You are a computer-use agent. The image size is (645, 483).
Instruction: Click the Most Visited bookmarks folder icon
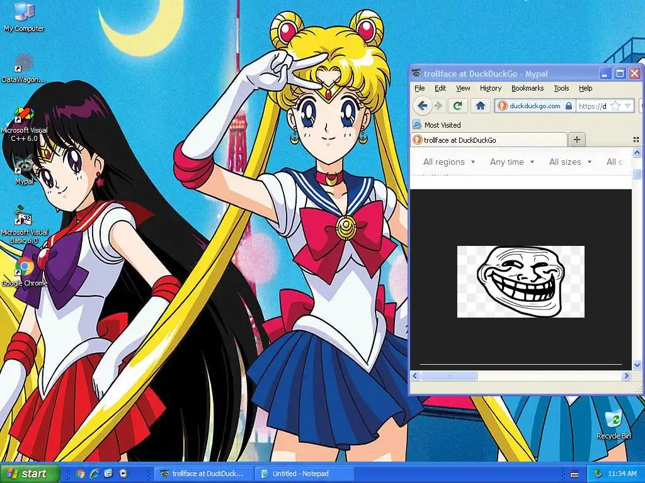click(417, 125)
